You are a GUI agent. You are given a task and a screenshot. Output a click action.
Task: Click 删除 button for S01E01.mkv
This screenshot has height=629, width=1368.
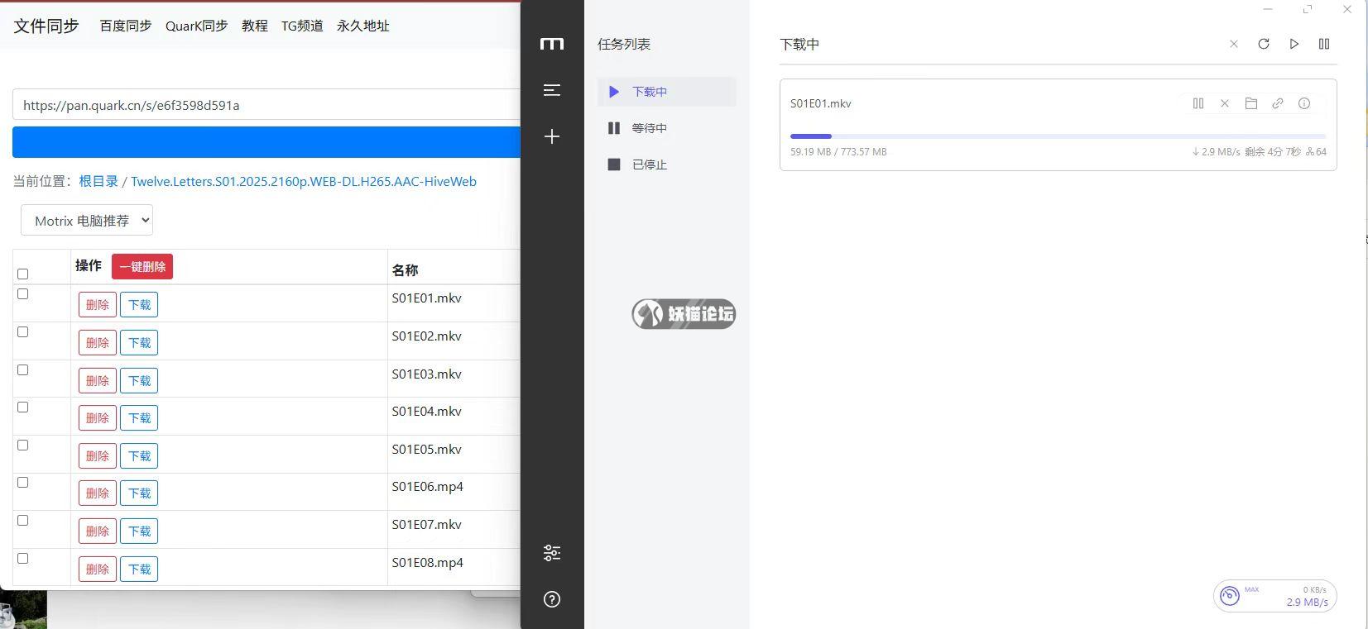coord(98,304)
